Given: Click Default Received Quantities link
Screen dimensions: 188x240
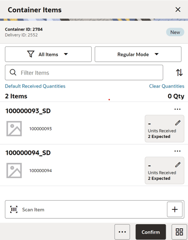Looking at the screenshot, I should coord(35,86).
